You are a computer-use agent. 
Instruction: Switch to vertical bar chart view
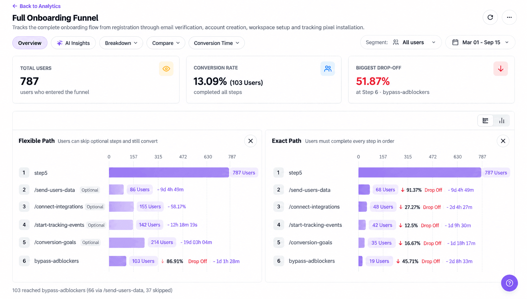point(502,121)
